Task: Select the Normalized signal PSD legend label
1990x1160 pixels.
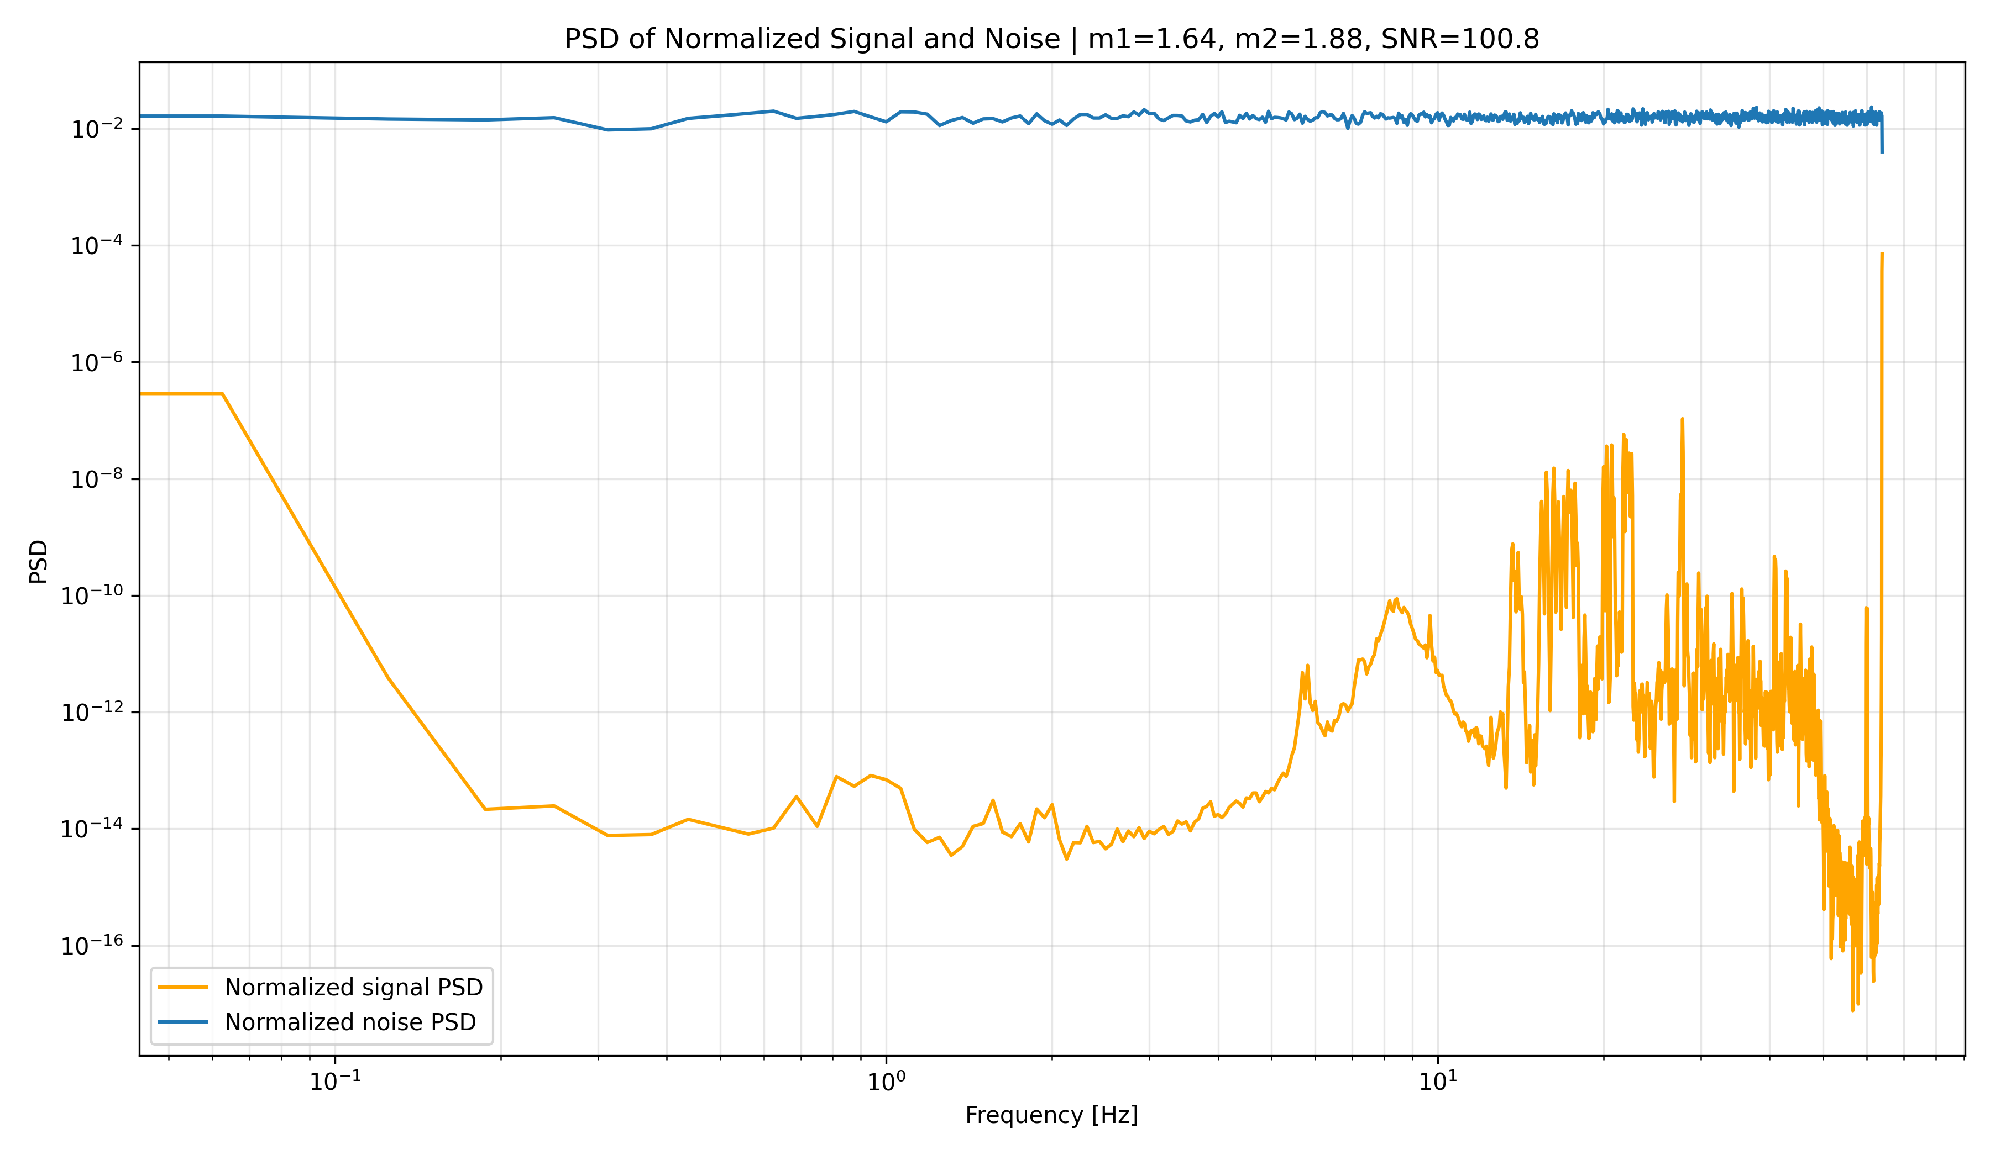Action: click(x=354, y=987)
